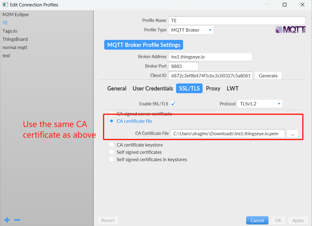Choose CA certificate keystore option
Screen dimensions: 312x226
tap(112, 145)
